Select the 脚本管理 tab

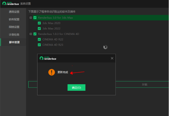pyautogui.click(x=14, y=42)
